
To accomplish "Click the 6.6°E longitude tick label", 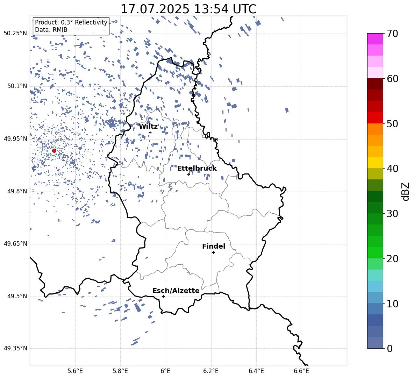I will pos(301,371).
